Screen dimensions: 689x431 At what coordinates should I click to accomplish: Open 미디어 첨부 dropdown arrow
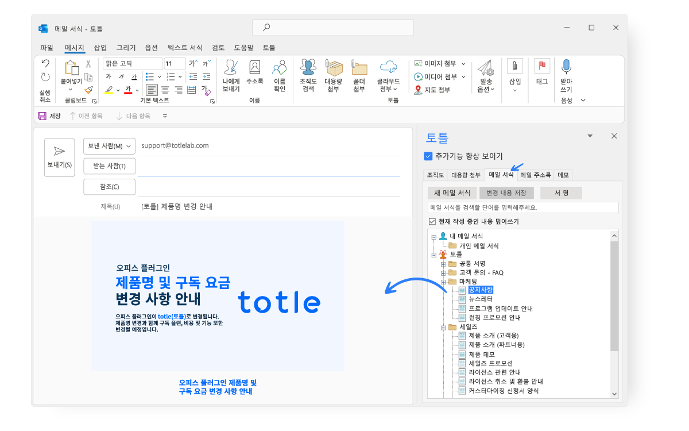(463, 76)
